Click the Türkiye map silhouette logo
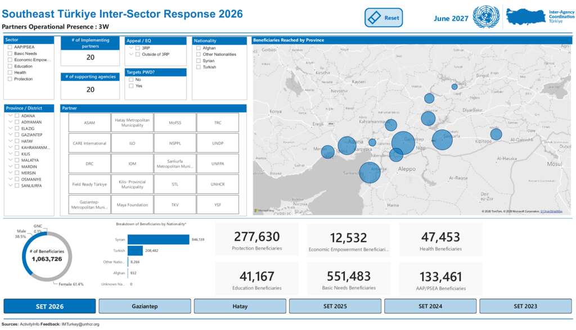576x330 pixels. coord(526,17)
